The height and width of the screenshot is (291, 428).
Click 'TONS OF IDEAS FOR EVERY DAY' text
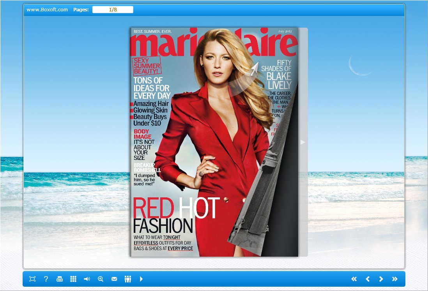point(152,88)
